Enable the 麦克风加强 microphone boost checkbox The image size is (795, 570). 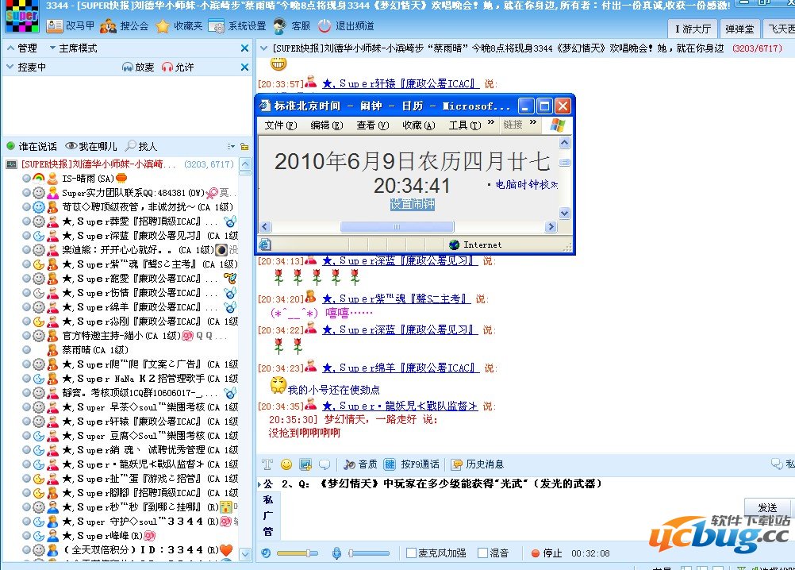pyautogui.click(x=412, y=553)
